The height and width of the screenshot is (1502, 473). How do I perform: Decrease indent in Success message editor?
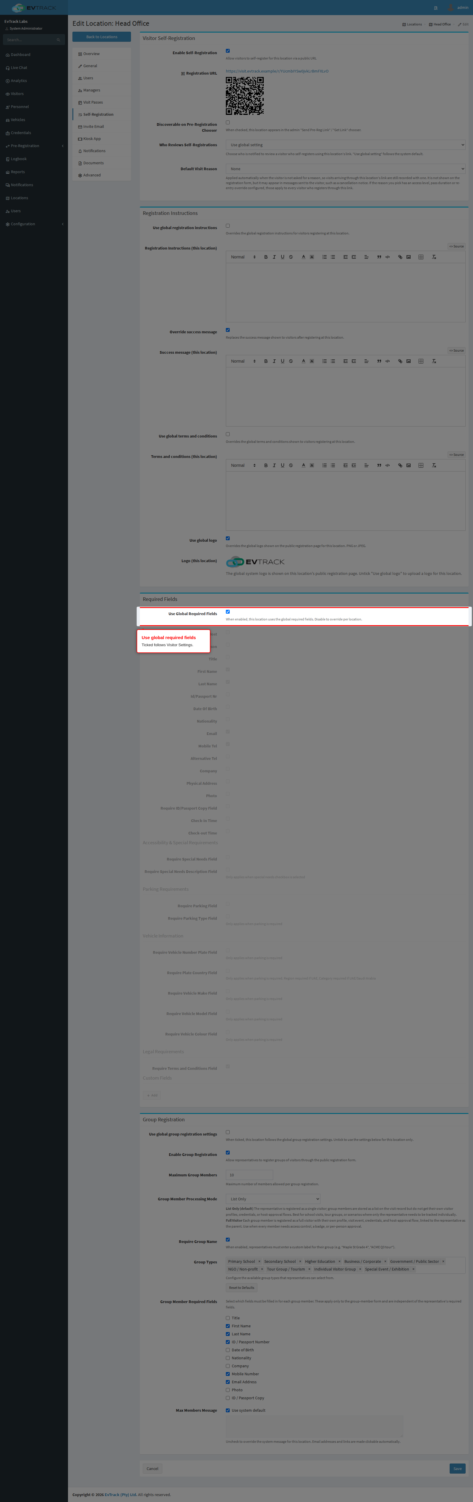click(345, 361)
